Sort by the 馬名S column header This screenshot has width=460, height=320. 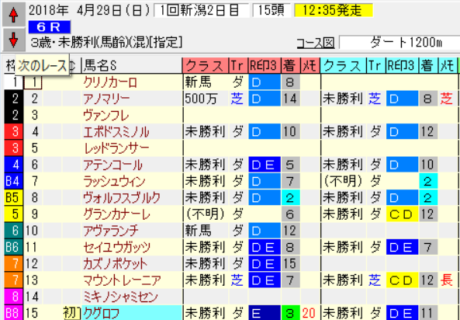point(131,65)
